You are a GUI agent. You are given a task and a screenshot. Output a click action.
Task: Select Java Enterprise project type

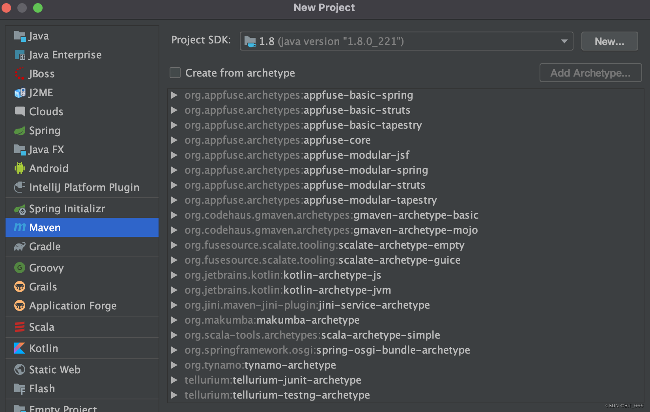[x=82, y=55]
